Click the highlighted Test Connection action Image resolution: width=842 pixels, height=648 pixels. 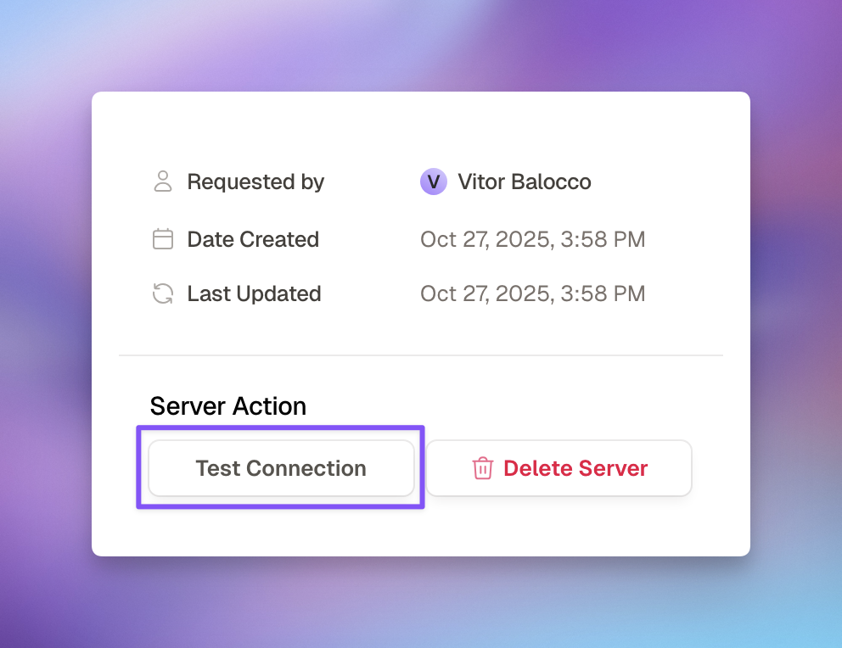coord(281,467)
